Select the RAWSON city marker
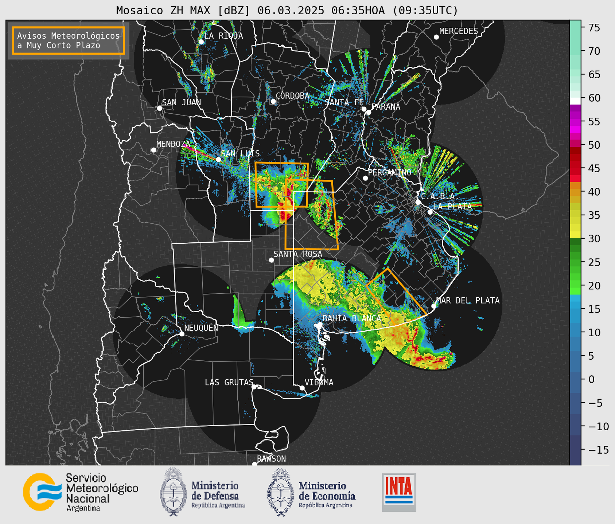 (x=254, y=464)
